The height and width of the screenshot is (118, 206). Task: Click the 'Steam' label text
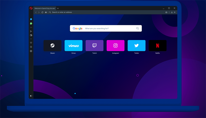click(x=53, y=53)
